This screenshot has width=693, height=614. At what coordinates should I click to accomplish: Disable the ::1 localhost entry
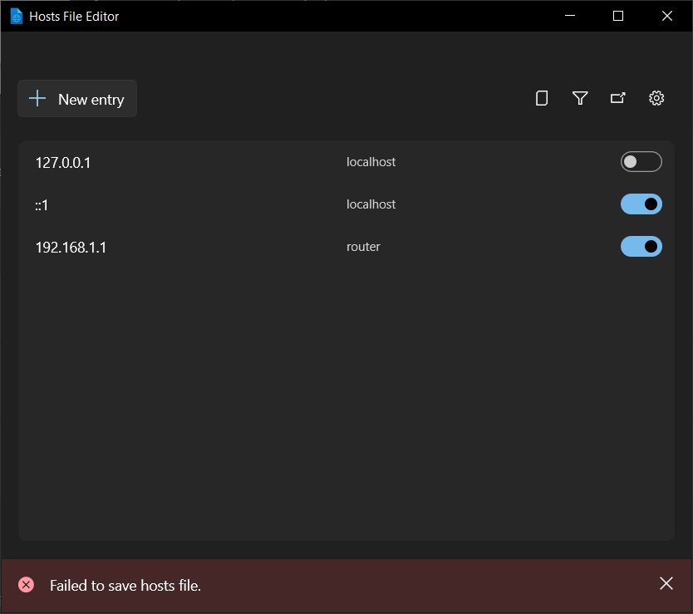click(641, 204)
